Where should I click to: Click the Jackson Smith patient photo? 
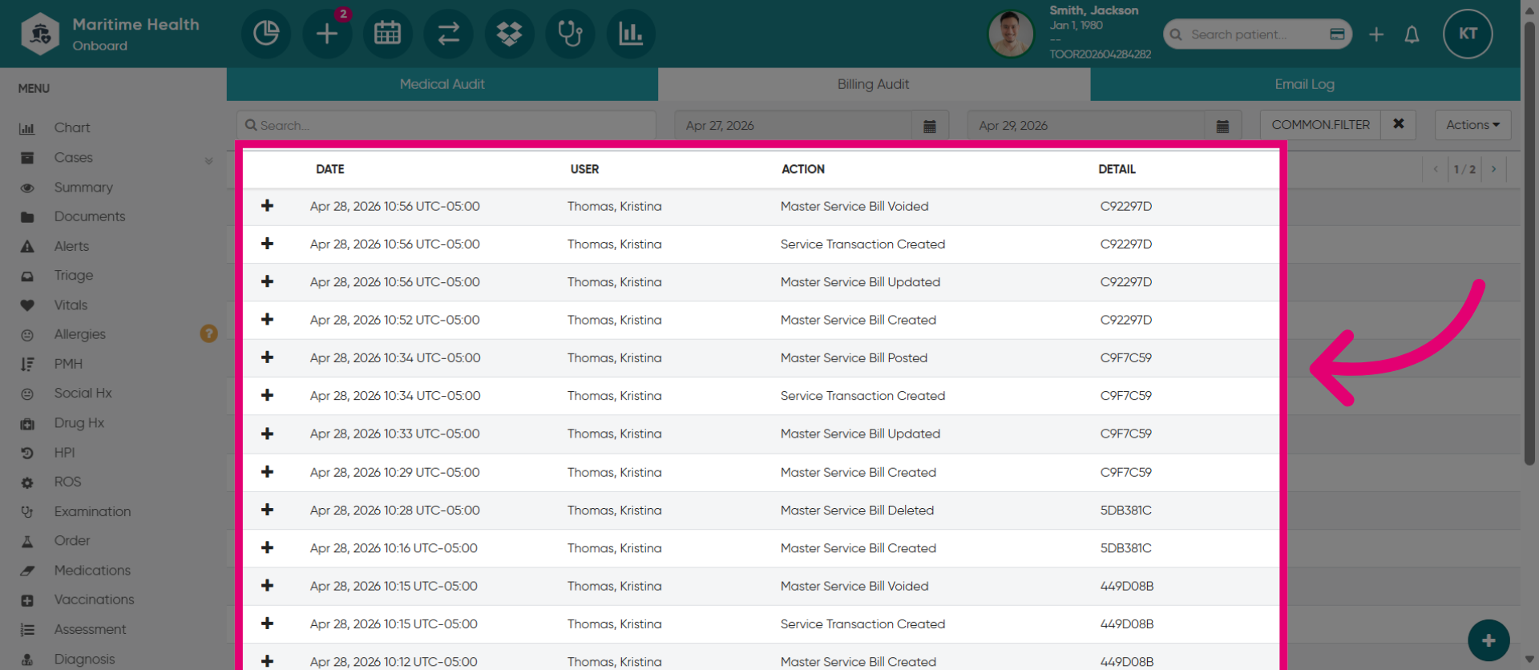(x=1011, y=34)
